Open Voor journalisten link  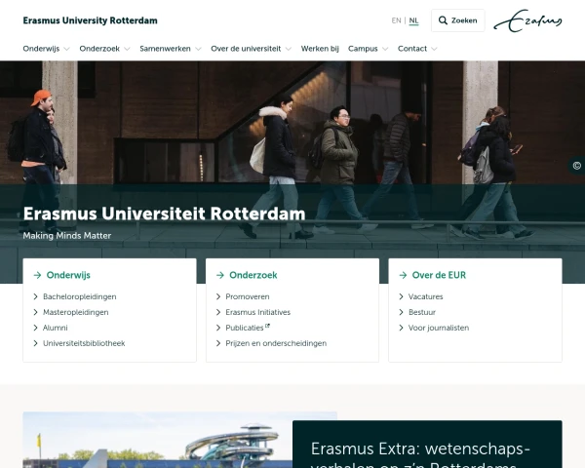[439, 328]
